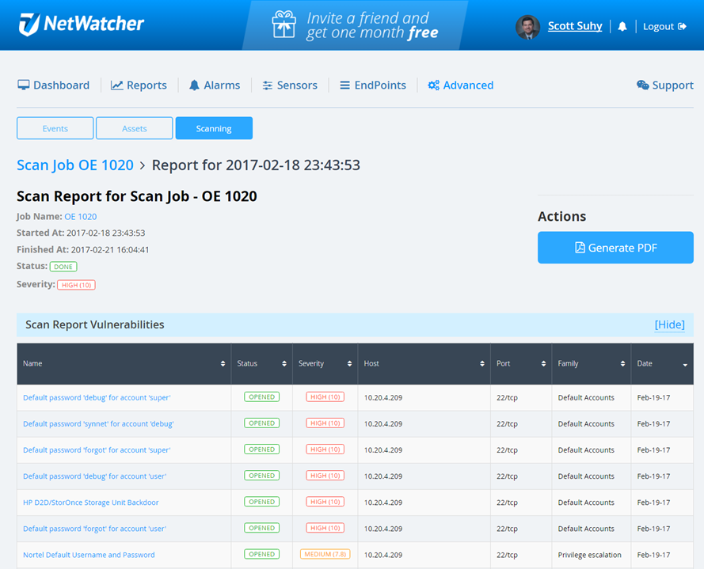Select the Reports navigation icon

117,85
